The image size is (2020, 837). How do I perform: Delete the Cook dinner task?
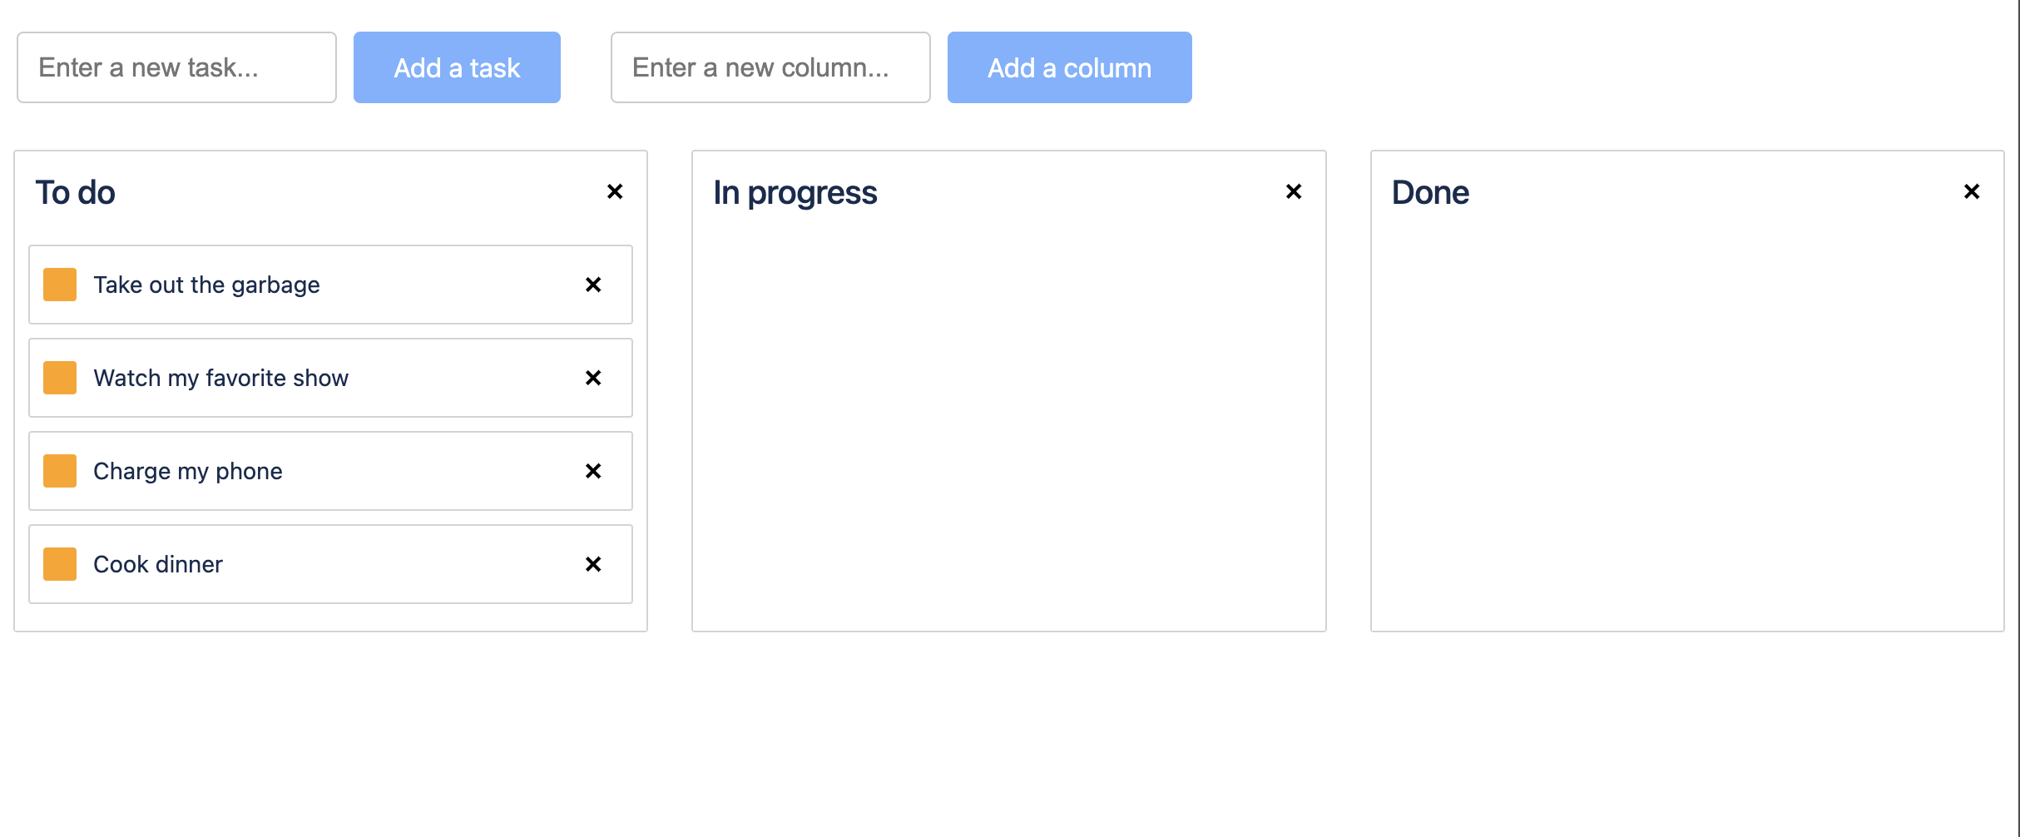point(593,565)
